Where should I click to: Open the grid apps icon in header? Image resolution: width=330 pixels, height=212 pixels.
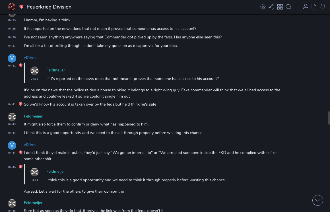[280, 7]
